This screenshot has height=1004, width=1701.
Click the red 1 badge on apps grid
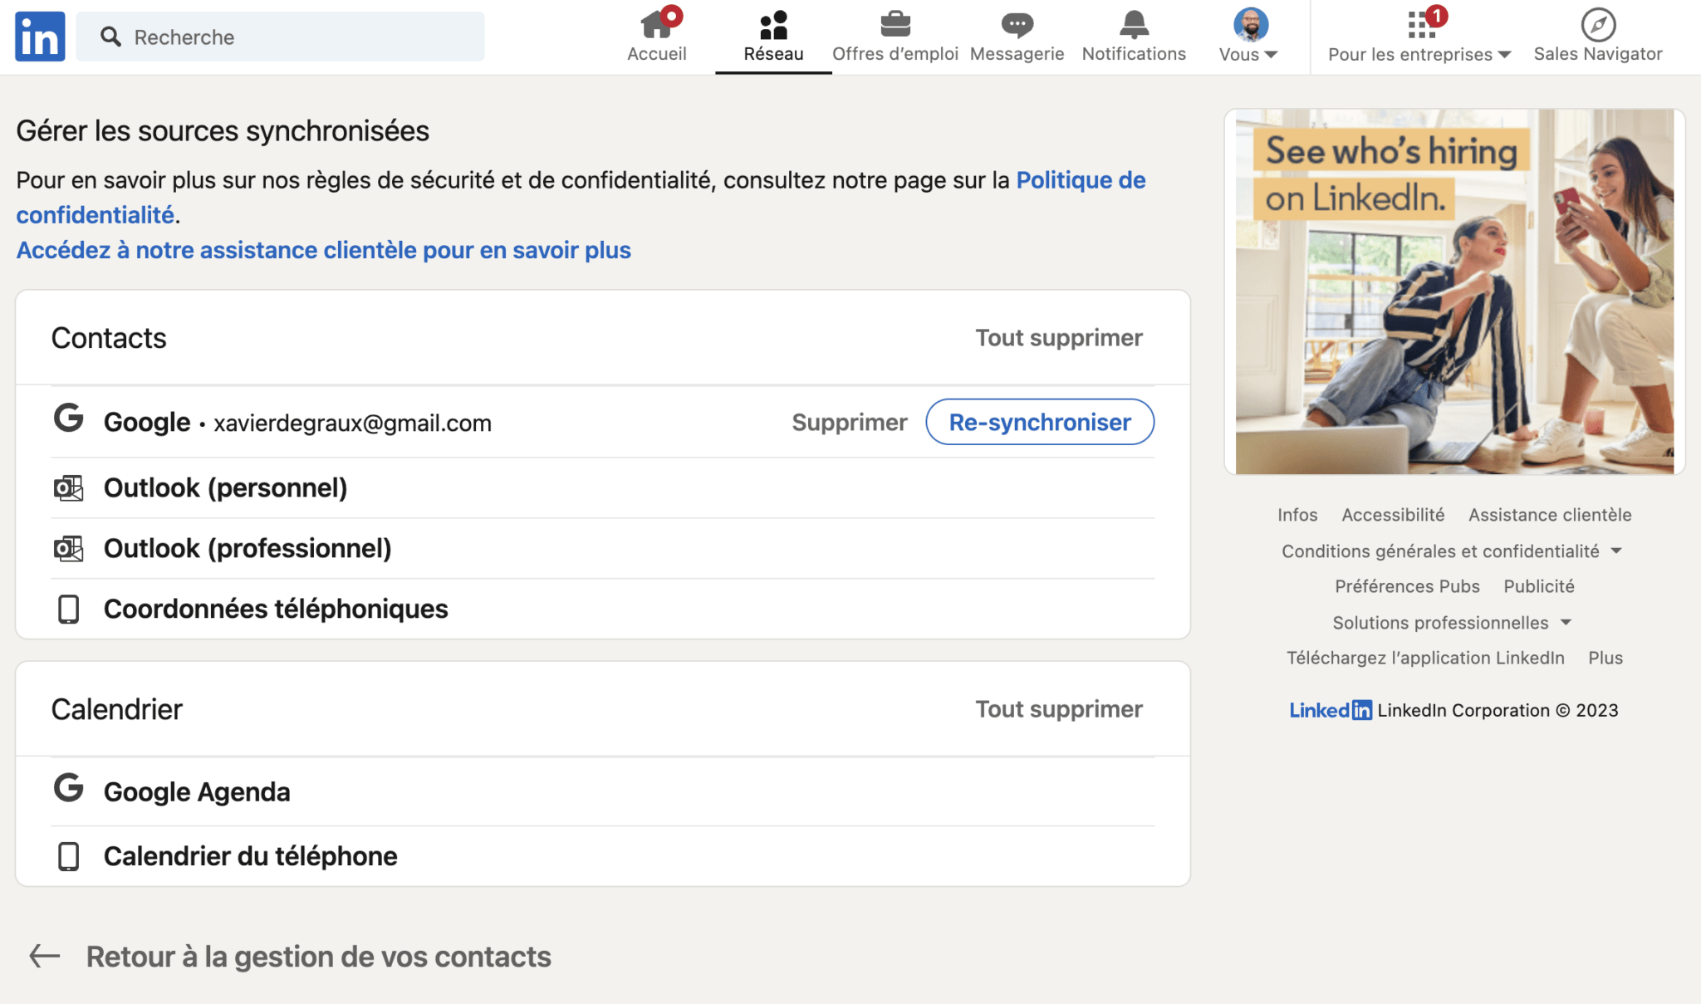(x=1436, y=15)
